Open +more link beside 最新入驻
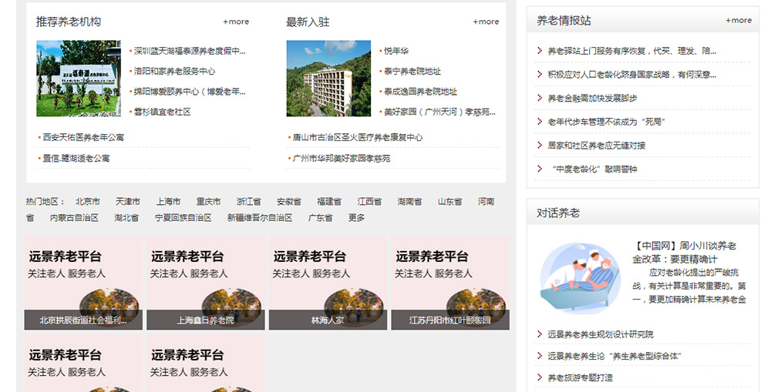The width and height of the screenshot is (771, 392). coord(486,22)
